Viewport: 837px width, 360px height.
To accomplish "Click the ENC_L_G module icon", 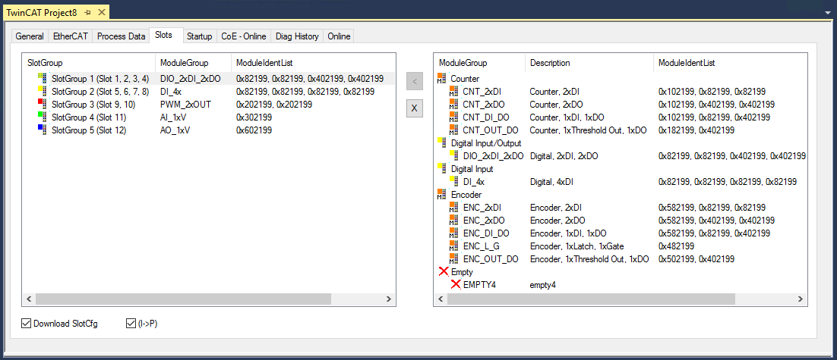I will click(454, 246).
